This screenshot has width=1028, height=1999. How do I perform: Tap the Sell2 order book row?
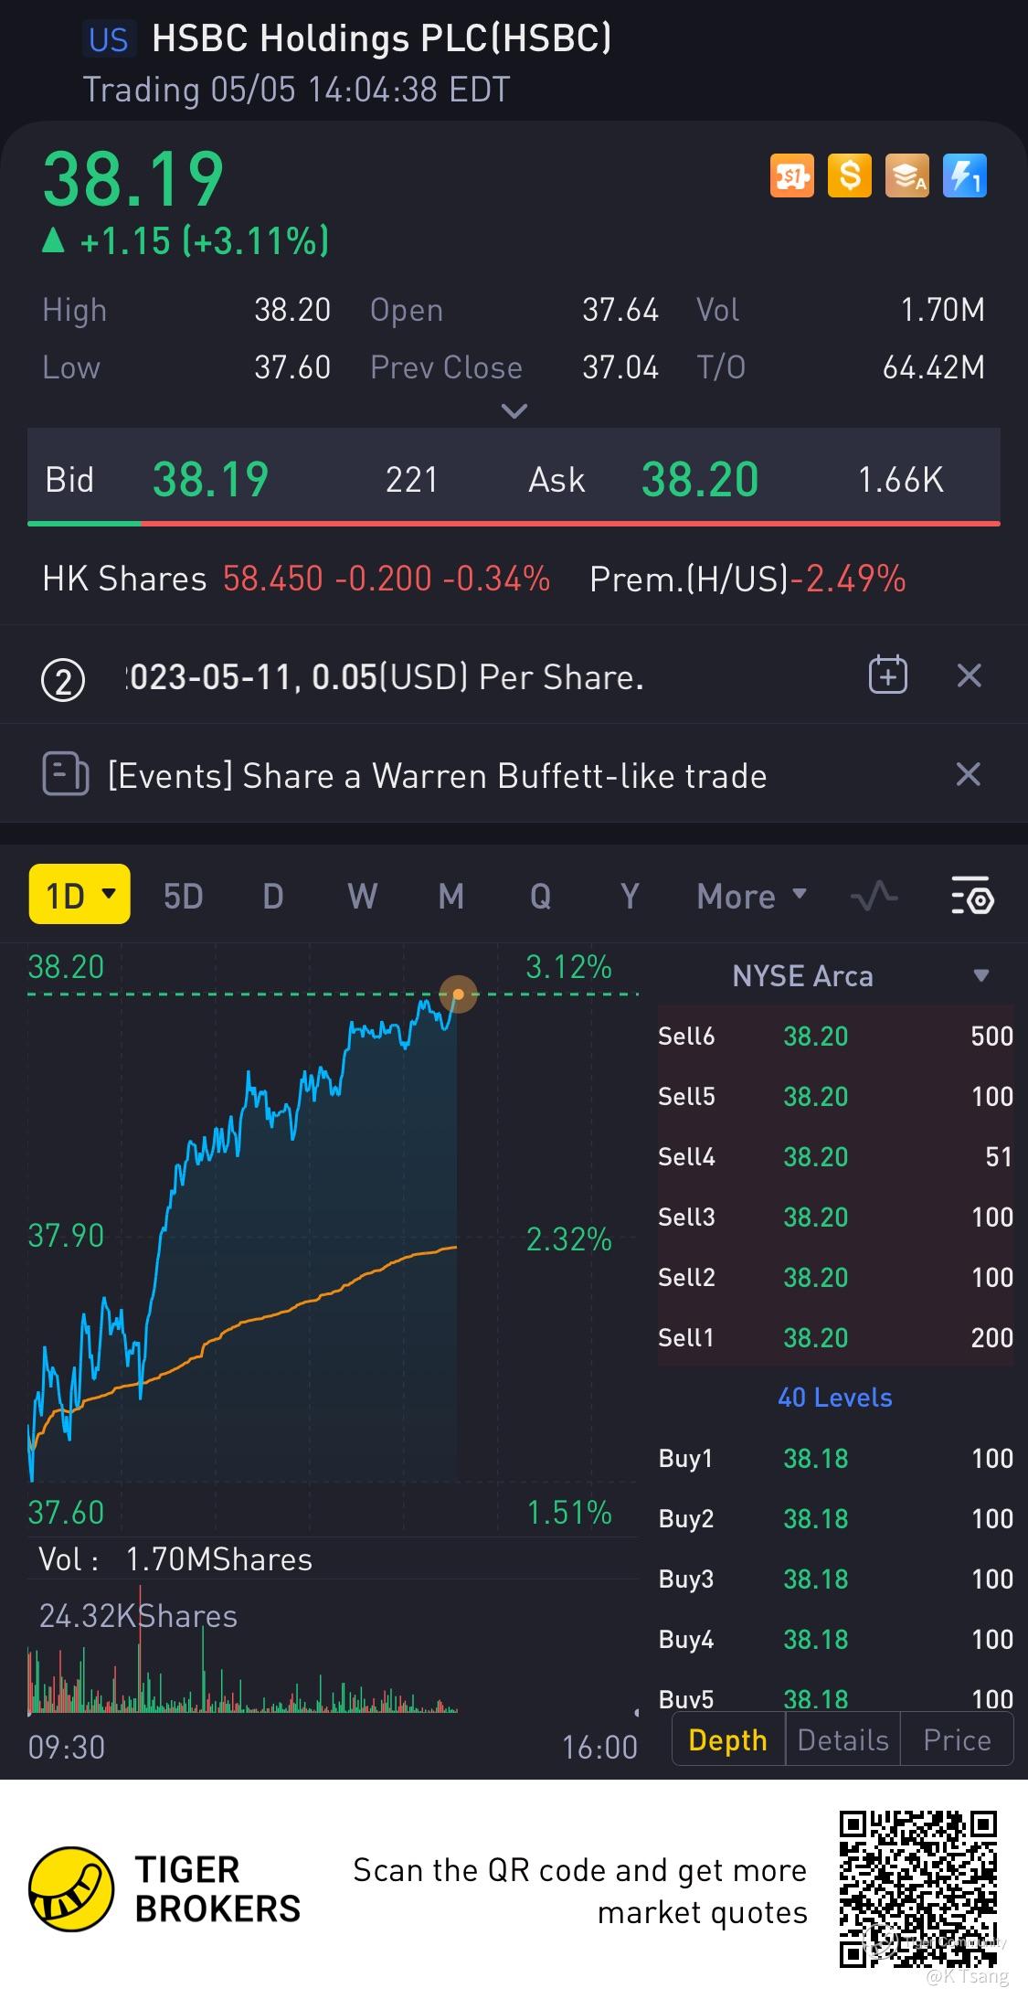[x=835, y=1277]
